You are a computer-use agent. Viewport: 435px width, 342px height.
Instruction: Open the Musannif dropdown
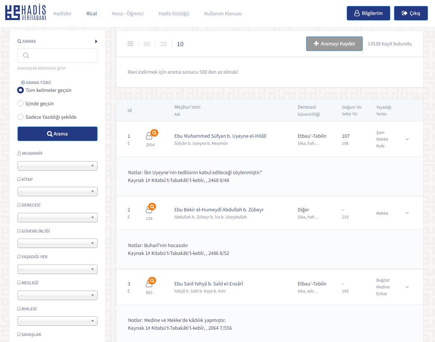coord(57,166)
